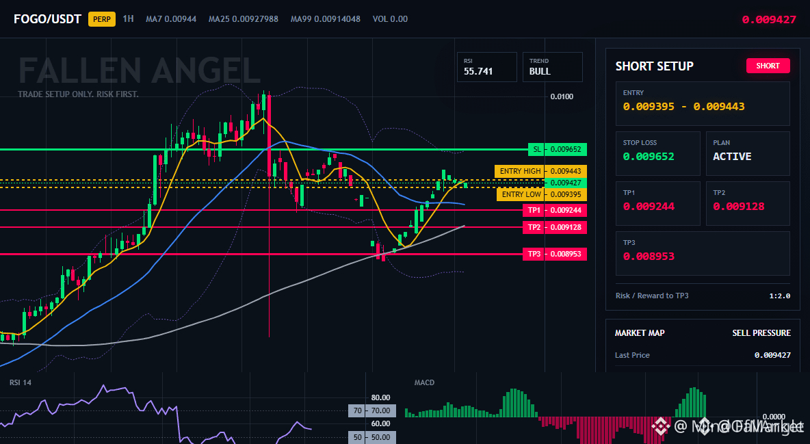
Task: Click the RSI 70 level marker
Action: click(x=357, y=411)
